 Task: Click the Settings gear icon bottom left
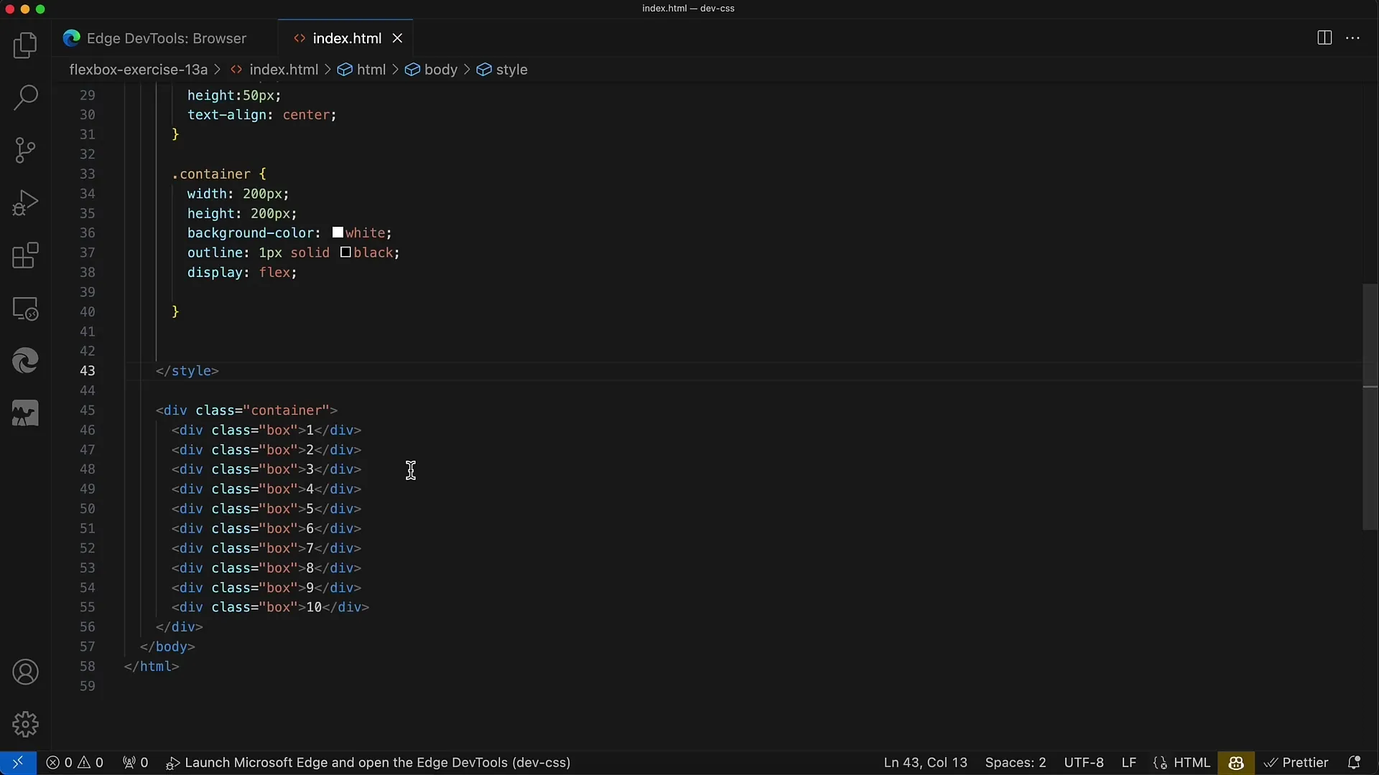point(26,724)
